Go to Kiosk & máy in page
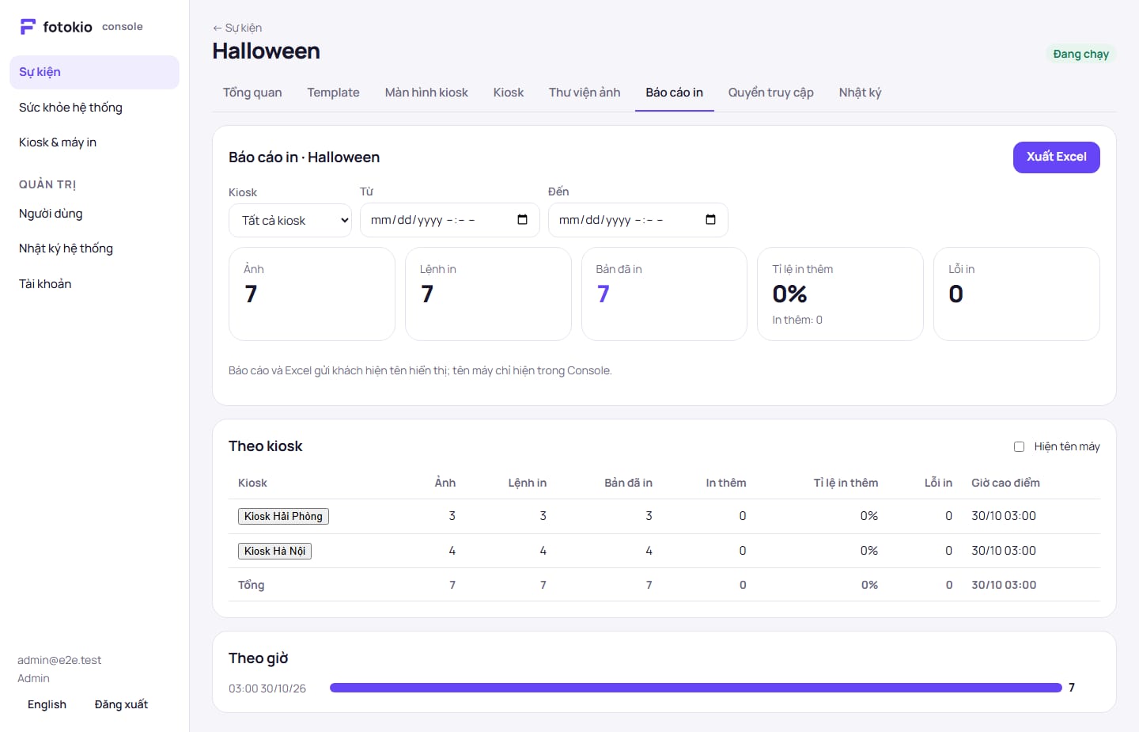The image size is (1139, 732). [x=94, y=142]
